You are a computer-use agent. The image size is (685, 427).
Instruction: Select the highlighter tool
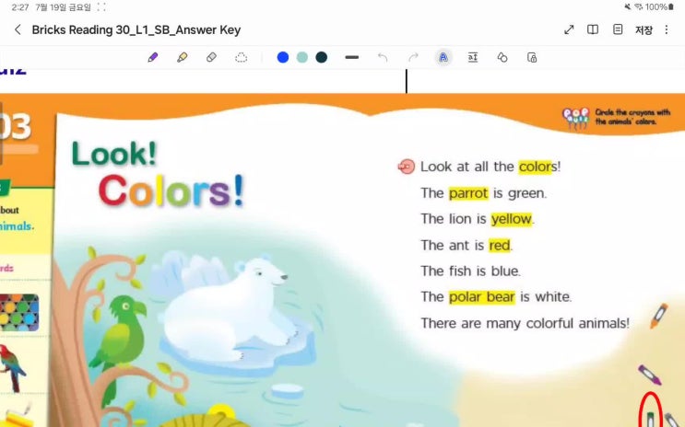(x=182, y=57)
